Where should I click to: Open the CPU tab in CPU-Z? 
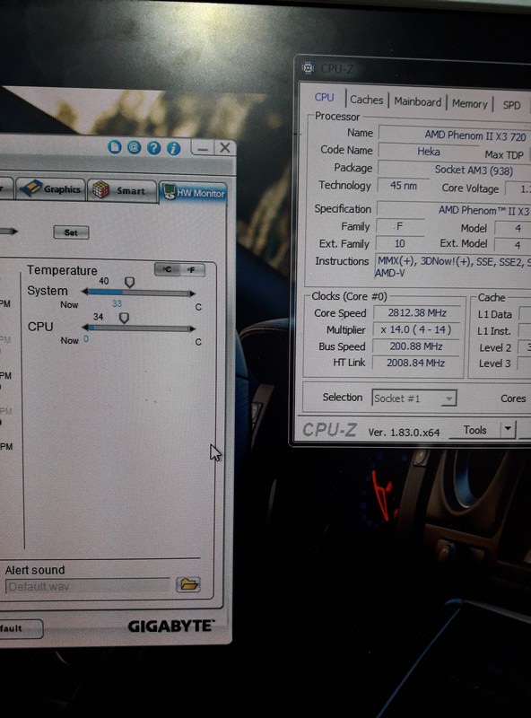(324, 98)
